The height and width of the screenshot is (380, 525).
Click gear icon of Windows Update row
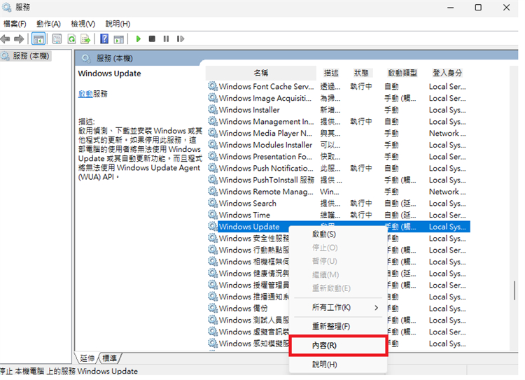pyautogui.click(x=212, y=227)
